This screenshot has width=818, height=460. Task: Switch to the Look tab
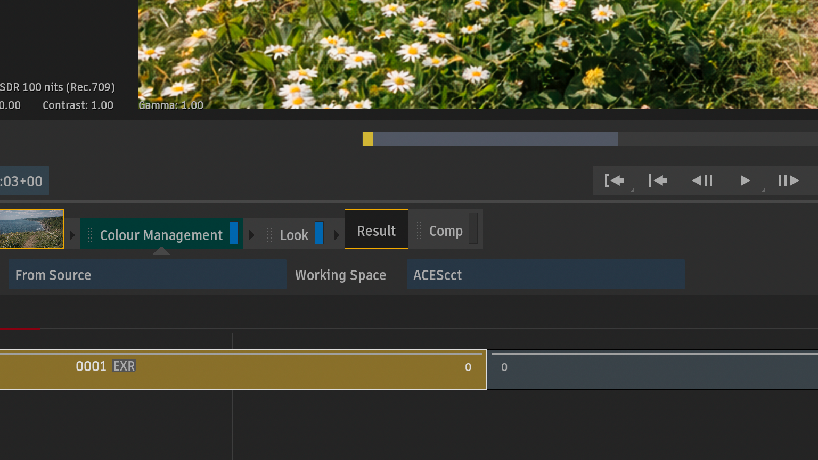coord(294,235)
